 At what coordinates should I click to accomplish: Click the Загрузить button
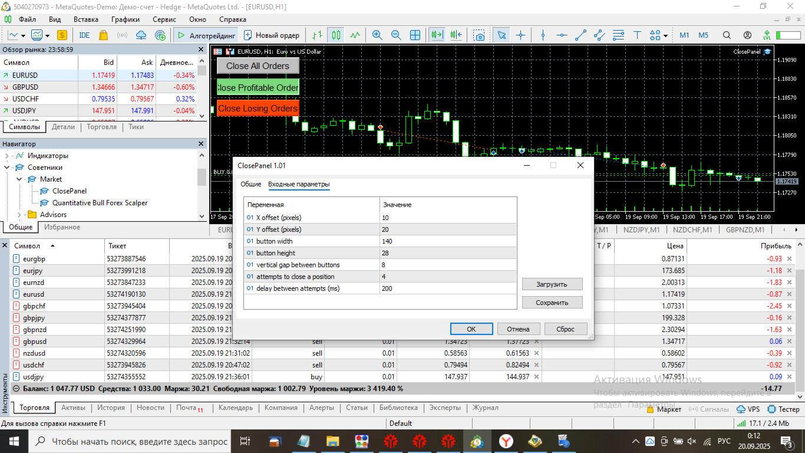point(552,284)
